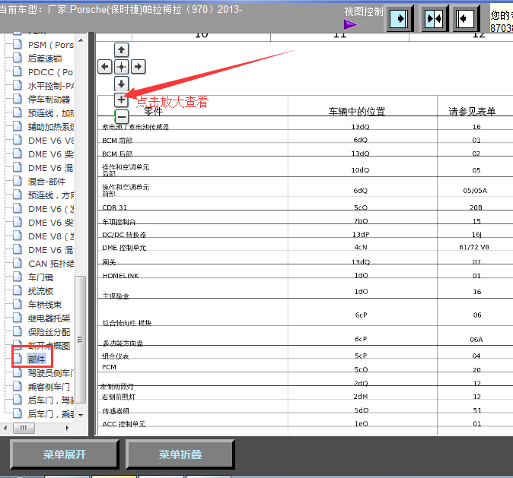
Task: Zoom in the diagram with plus button
Action: [121, 100]
